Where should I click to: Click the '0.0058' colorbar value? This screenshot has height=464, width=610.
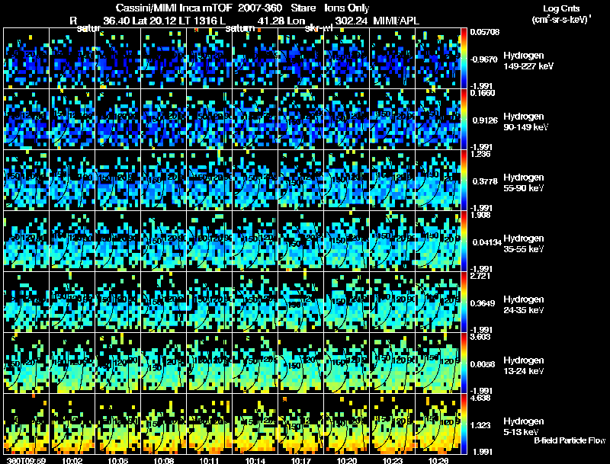pos(485,364)
